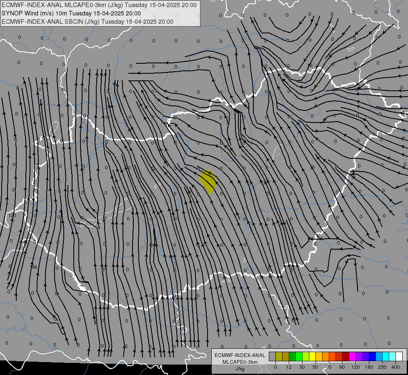Select the lime yellow-green swatch right of 30
The height and width of the screenshot is (375, 408).
[306, 357]
